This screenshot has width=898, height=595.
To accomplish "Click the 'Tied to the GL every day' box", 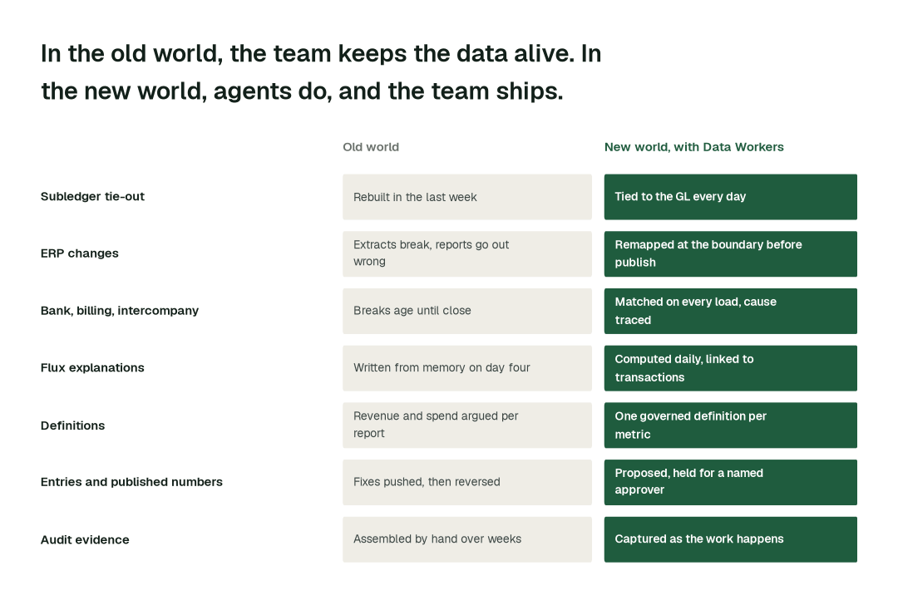I will tap(730, 197).
